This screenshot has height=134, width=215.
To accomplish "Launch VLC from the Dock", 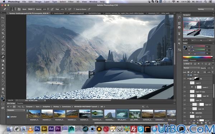I will pyautogui.click(x=30, y=129).
